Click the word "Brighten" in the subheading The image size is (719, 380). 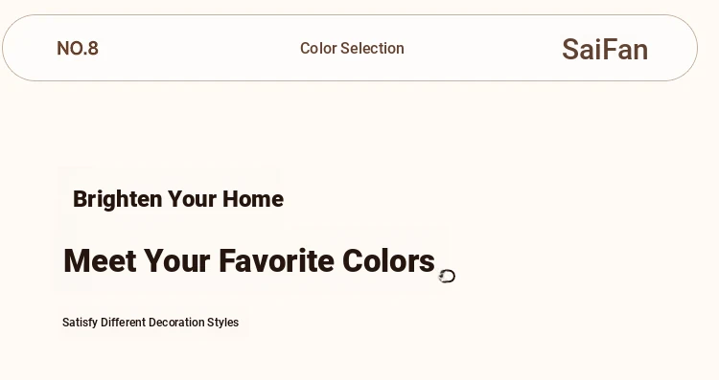(118, 199)
